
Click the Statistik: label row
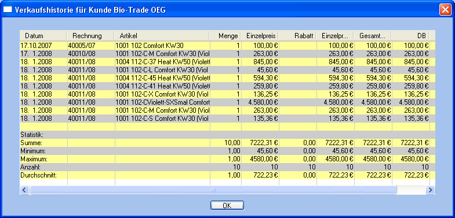pyautogui.click(x=227, y=135)
